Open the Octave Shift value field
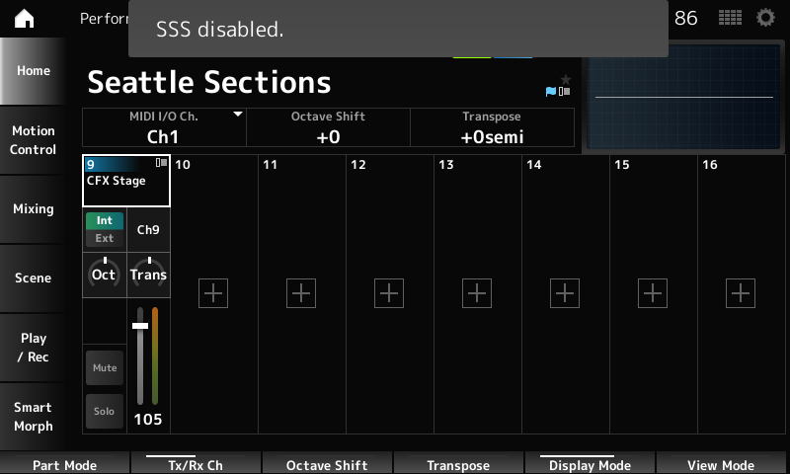The height and width of the screenshot is (474, 790). [328, 127]
